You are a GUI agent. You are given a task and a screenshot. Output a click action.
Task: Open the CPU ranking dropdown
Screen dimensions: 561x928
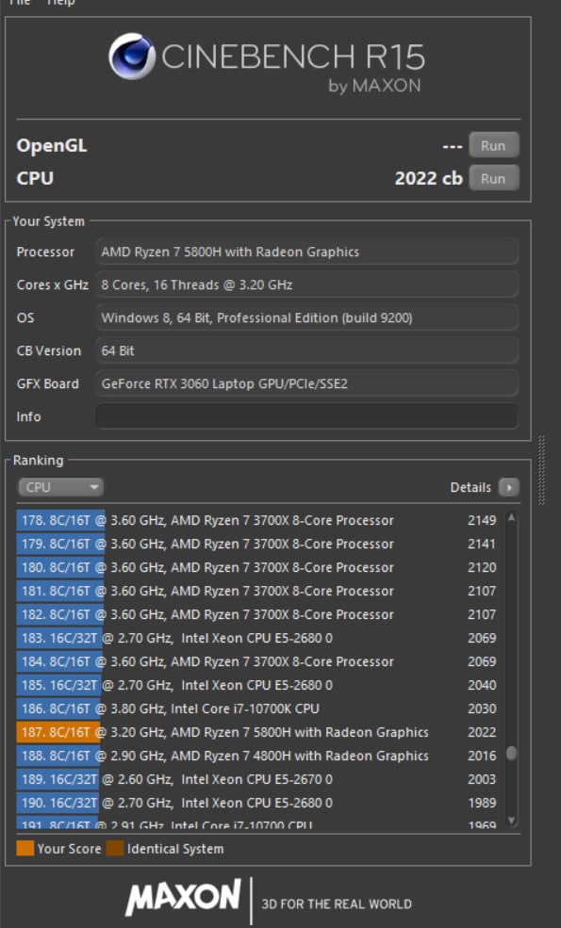point(60,487)
